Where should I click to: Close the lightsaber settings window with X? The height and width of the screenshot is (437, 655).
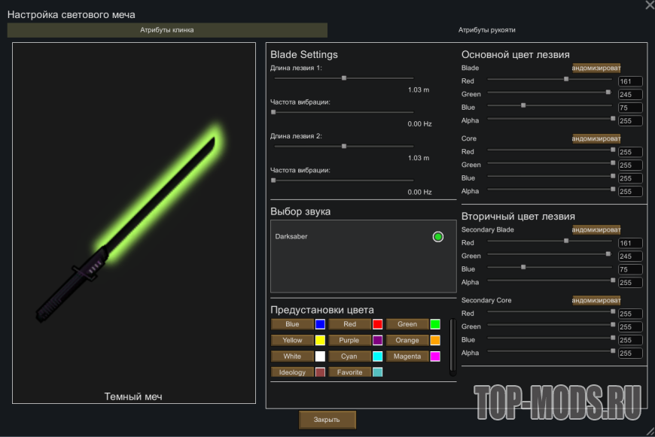[649, 5]
